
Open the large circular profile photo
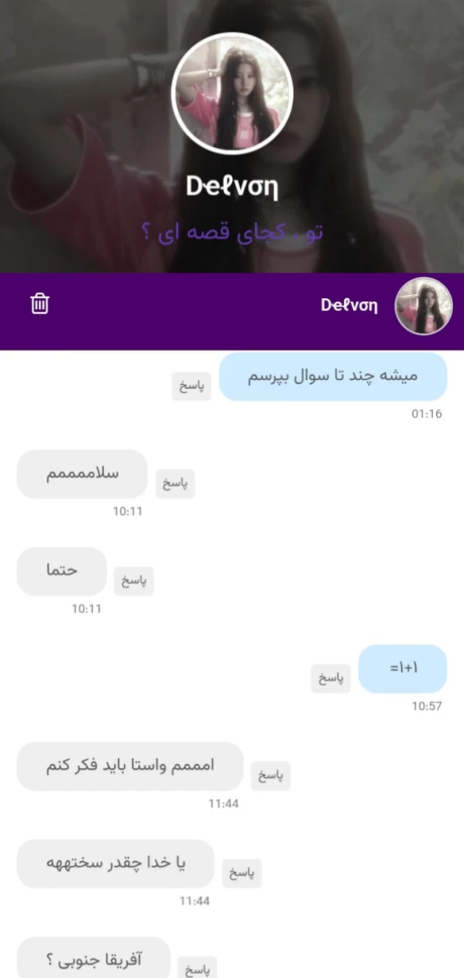(232, 93)
